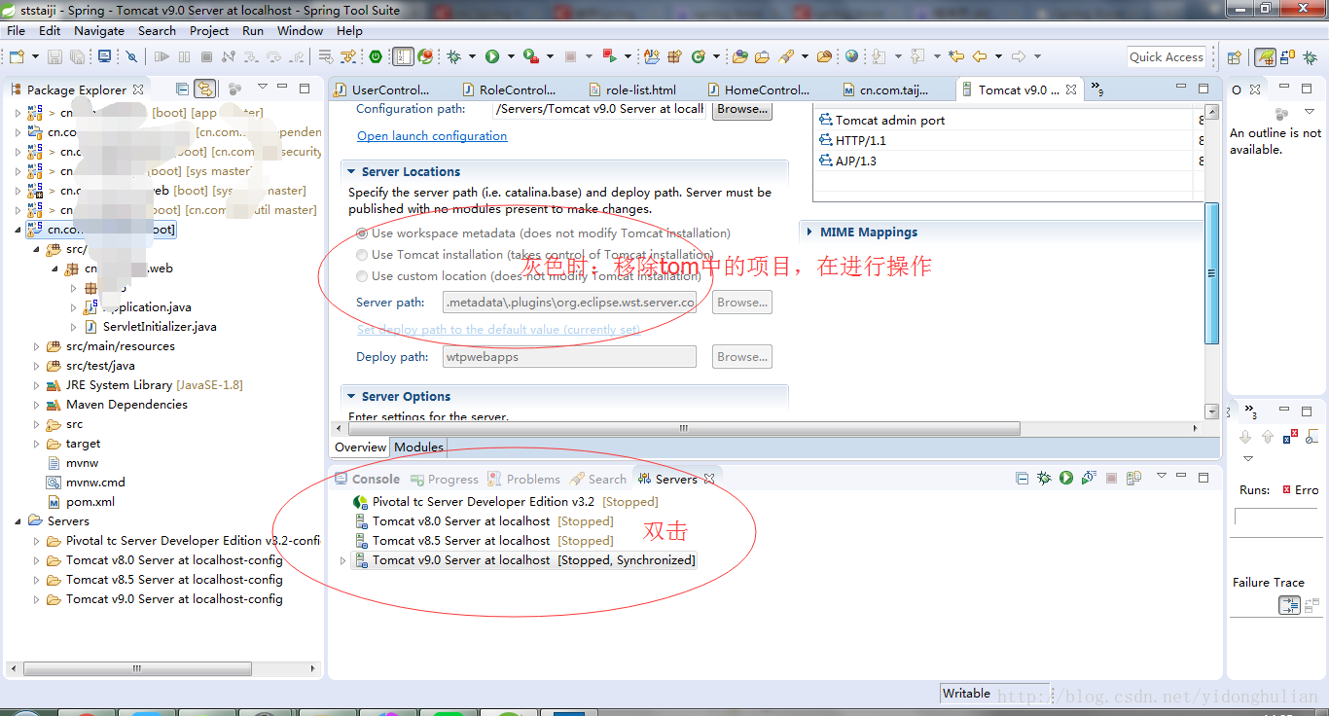Toggle the Failure Trace filter icon
This screenshot has height=716, width=1329.
point(1289,605)
